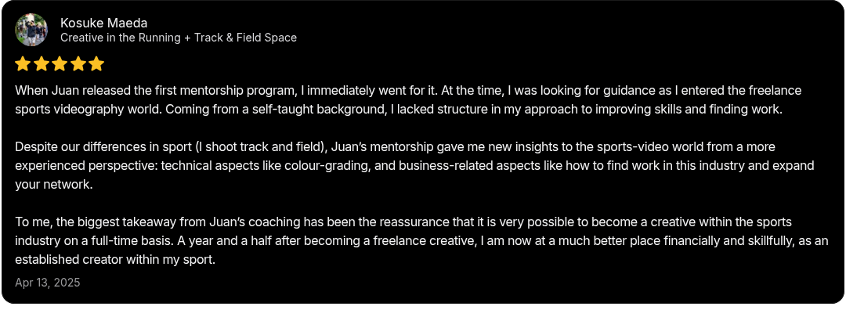The image size is (846, 310).
Task: Select the second rating star
Action: (x=41, y=65)
